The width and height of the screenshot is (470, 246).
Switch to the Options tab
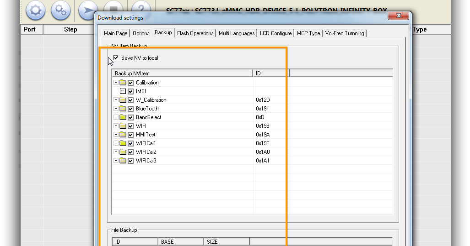pos(141,33)
